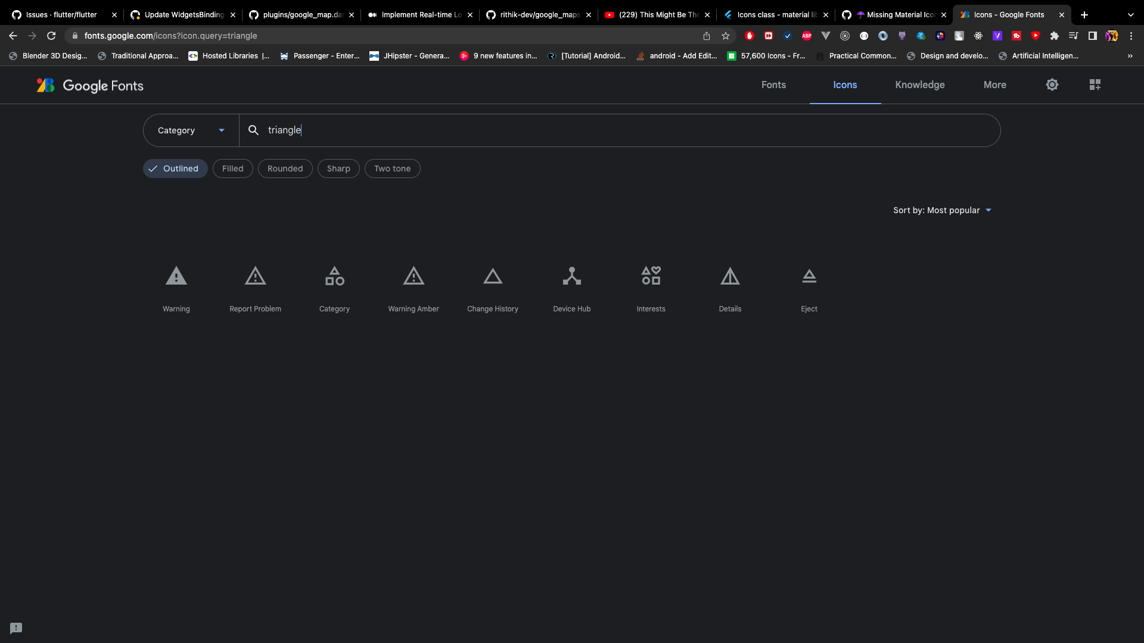
Task: Switch to the Fonts tab
Action: click(773, 85)
